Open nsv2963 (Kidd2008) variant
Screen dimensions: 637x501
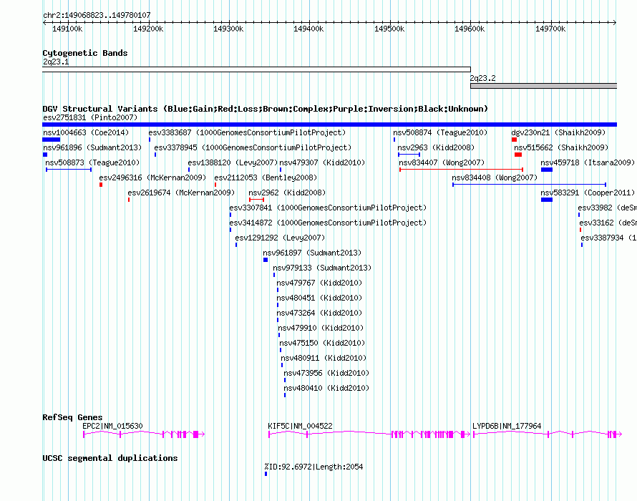pos(436,147)
